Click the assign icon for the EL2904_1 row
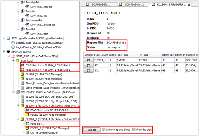This screenshot has height=136, width=199. pyautogui.click(x=89, y=60)
